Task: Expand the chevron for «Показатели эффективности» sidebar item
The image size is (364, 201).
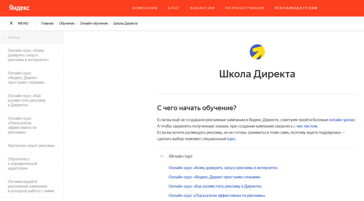Action: (58, 125)
